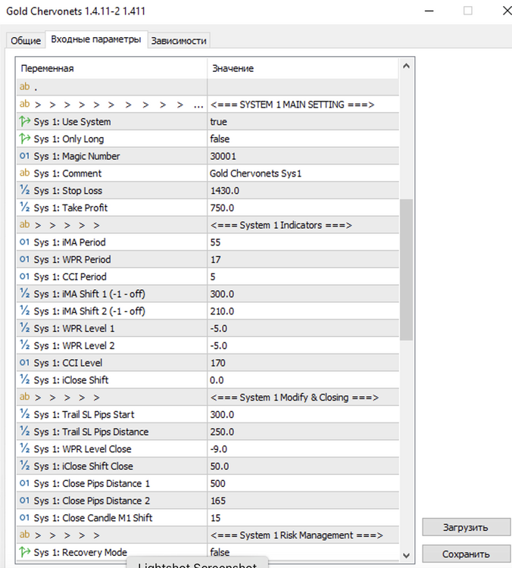Click the double-type icon beside Sys 1: Stop Loss
This screenshot has width=512, height=568.
click(x=24, y=190)
